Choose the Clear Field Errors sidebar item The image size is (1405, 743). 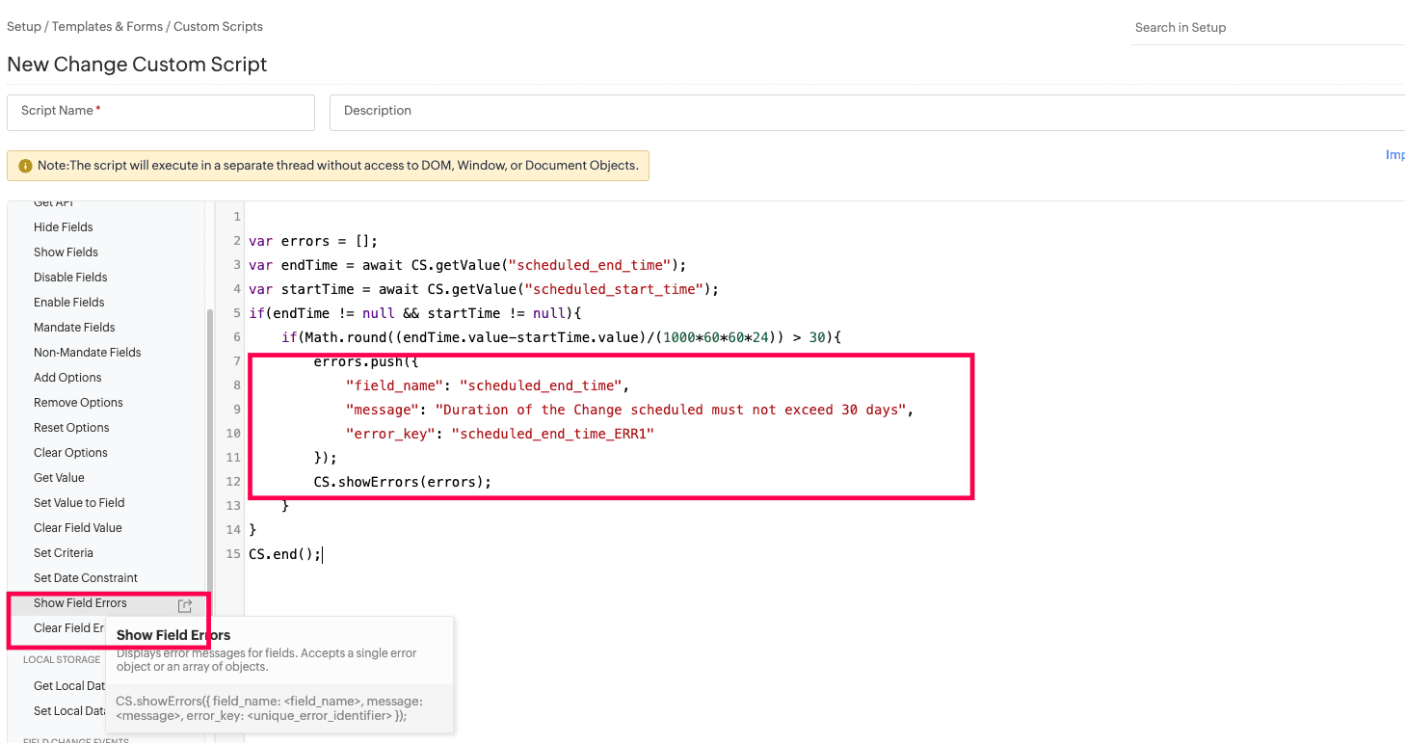point(68,628)
